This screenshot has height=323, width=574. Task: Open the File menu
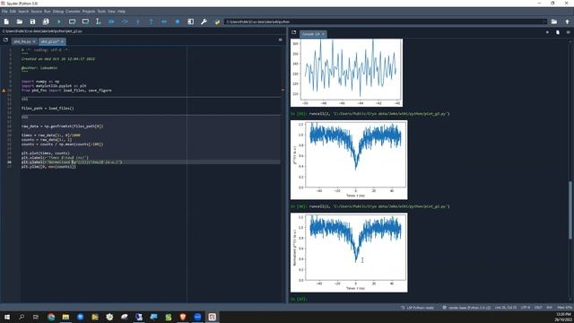(4, 12)
